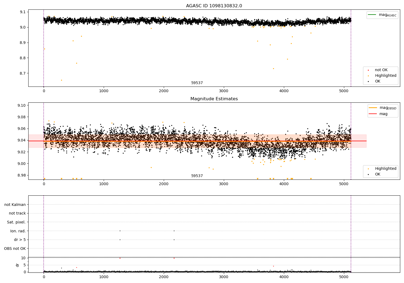Click the 'Ion. rad.' y-axis label
404x283 pixels.
(x=18, y=231)
